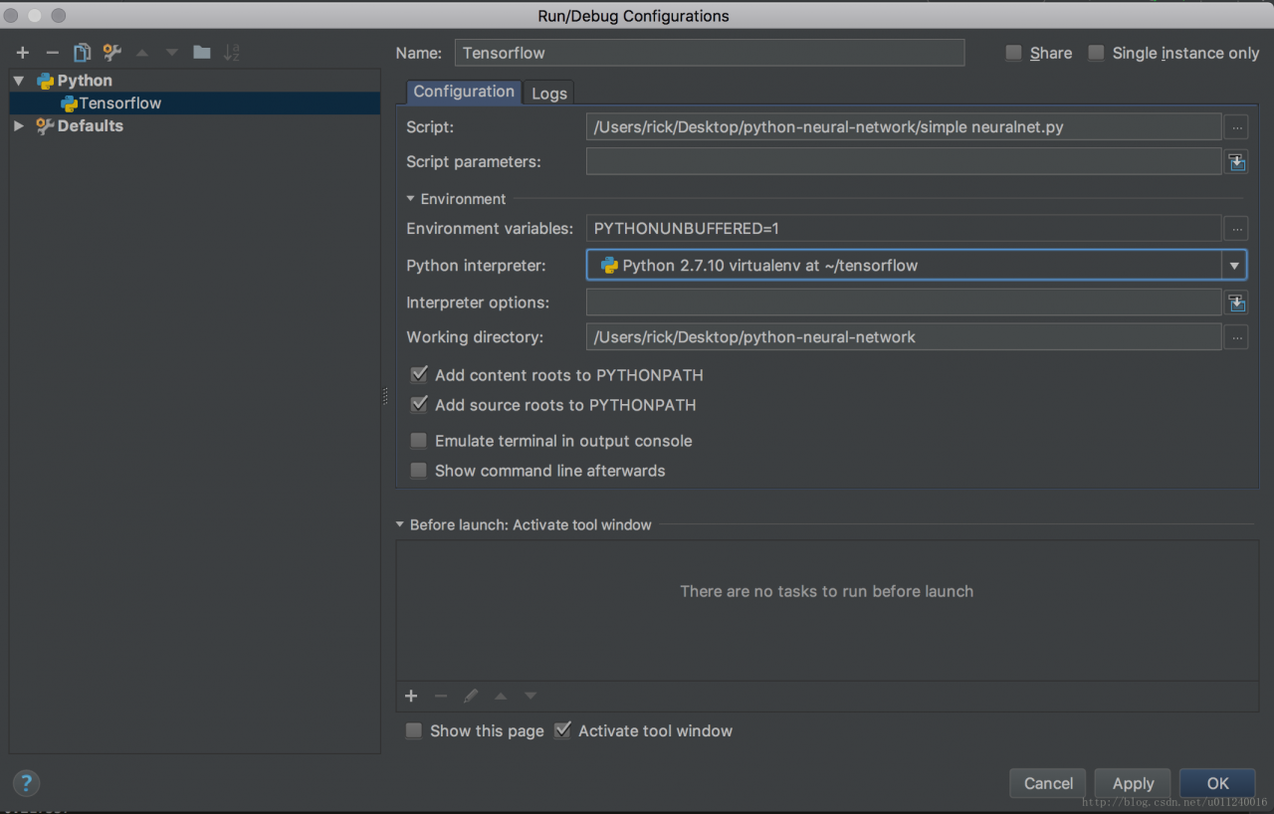
Task: Click the Apply button
Action: (x=1133, y=783)
